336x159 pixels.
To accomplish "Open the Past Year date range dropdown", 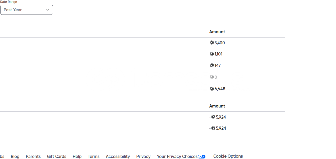I will point(27,10).
